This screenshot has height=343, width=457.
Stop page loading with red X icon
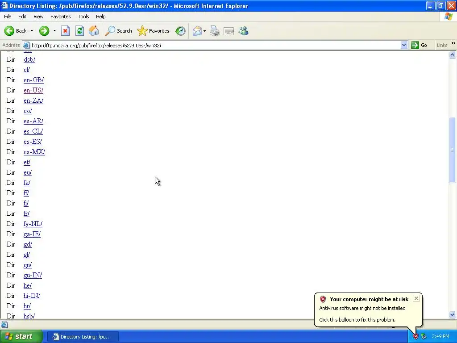65,31
